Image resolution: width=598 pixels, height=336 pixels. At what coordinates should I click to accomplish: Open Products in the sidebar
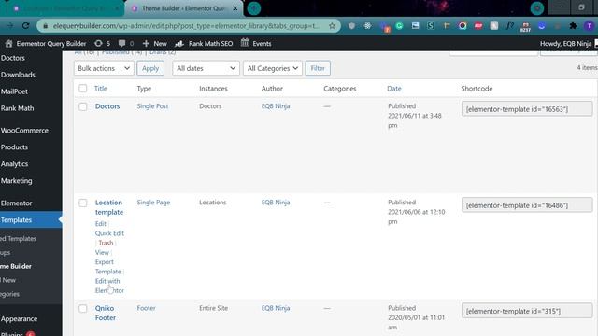pos(15,147)
